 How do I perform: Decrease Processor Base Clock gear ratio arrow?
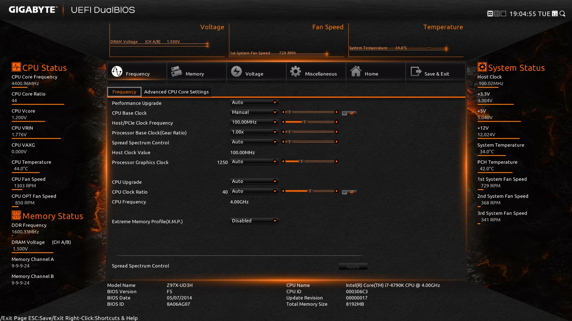pos(283,132)
